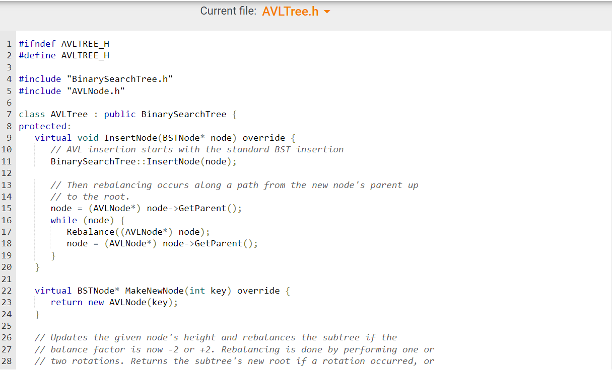This screenshot has width=612, height=371.
Task: Click the while keyword on line 16
Action: pyautogui.click(x=63, y=220)
